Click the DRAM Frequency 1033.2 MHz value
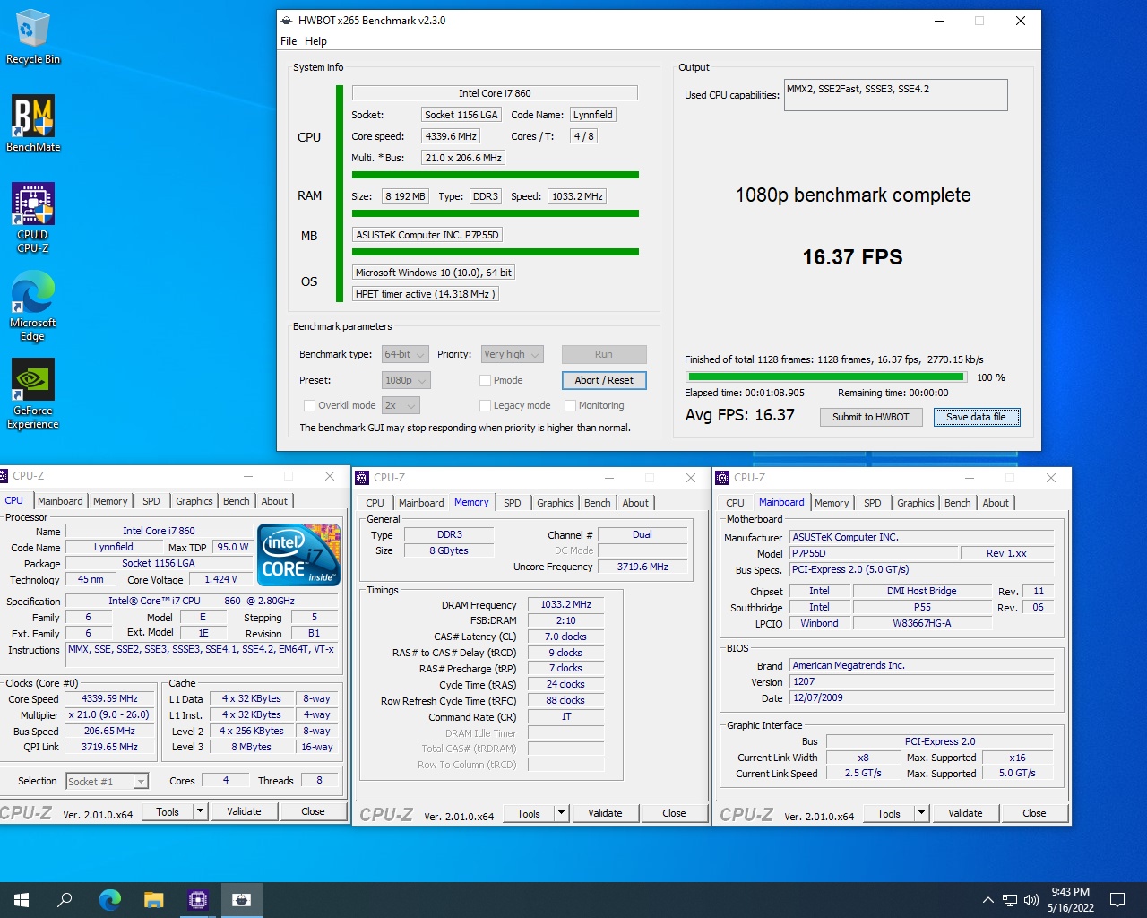The image size is (1147, 918). (x=565, y=605)
